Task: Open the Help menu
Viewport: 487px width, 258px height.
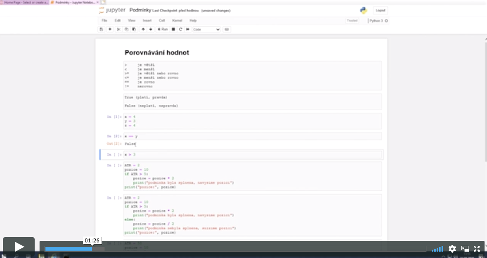Action: click(x=193, y=20)
